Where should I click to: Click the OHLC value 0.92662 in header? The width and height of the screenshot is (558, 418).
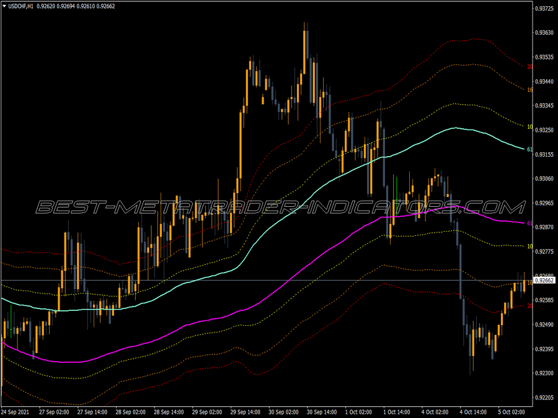pyautogui.click(x=105, y=6)
